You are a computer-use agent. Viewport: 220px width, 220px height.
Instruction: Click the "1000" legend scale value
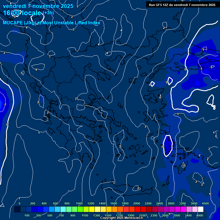click(79, 203)
